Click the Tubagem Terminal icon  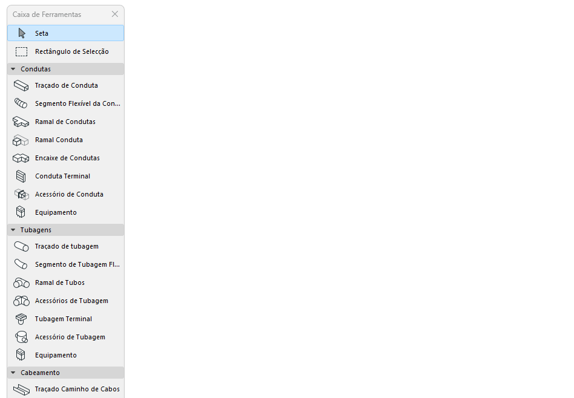[x=21, y=319]
